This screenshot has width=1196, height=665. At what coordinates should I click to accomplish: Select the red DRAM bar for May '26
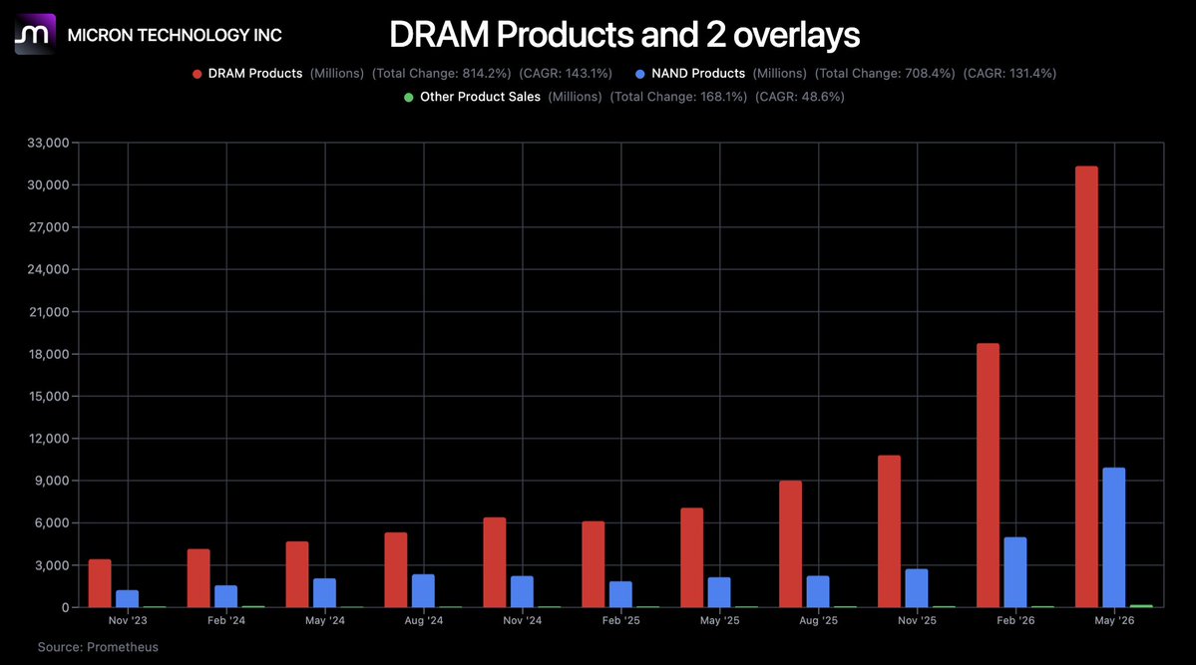tap(1086, 387)
